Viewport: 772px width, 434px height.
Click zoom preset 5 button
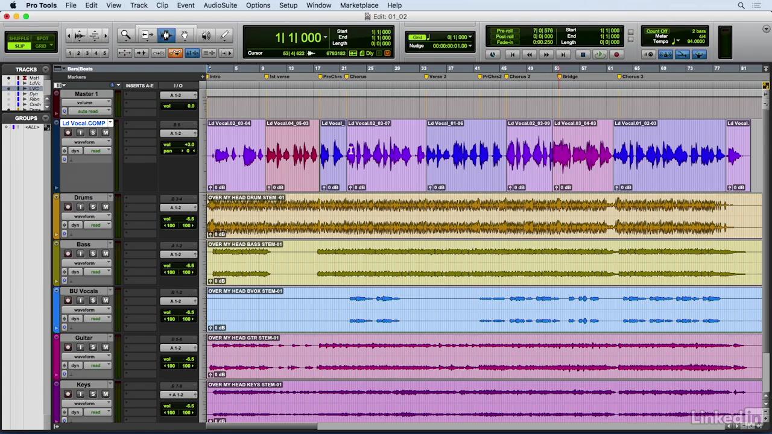click(x=104, y=53)
